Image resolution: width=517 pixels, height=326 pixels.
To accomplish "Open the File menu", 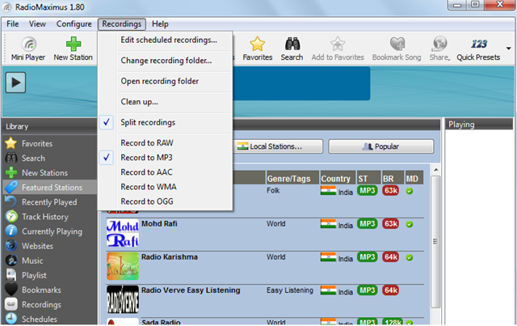I will click(x=13, y=24).
